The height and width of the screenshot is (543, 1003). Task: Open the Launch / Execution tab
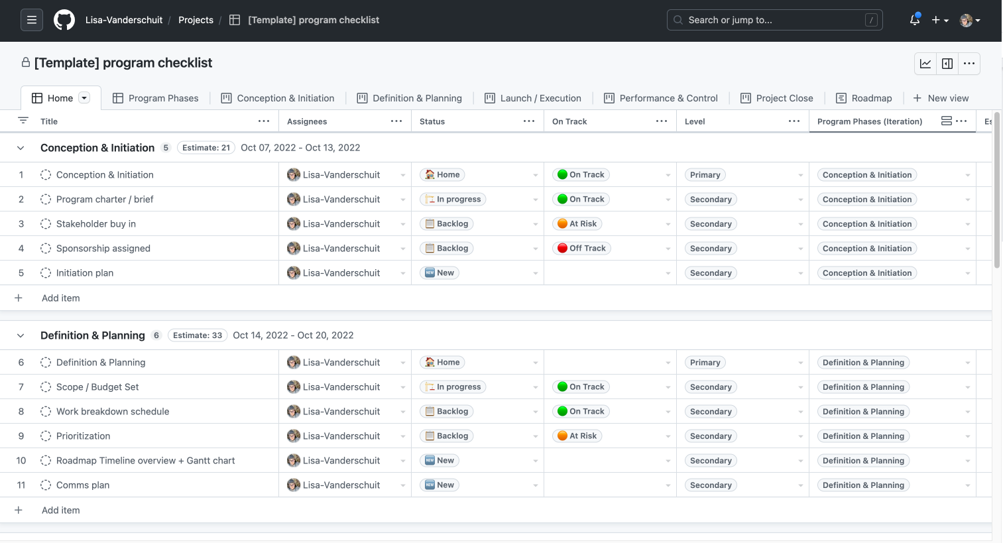[533, 98]
